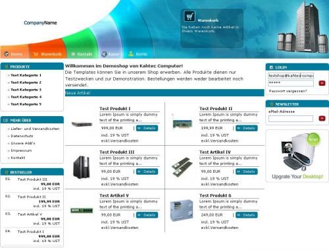Click the 199,99 EUR price of Test Produkt II

[x=212, y=128]
